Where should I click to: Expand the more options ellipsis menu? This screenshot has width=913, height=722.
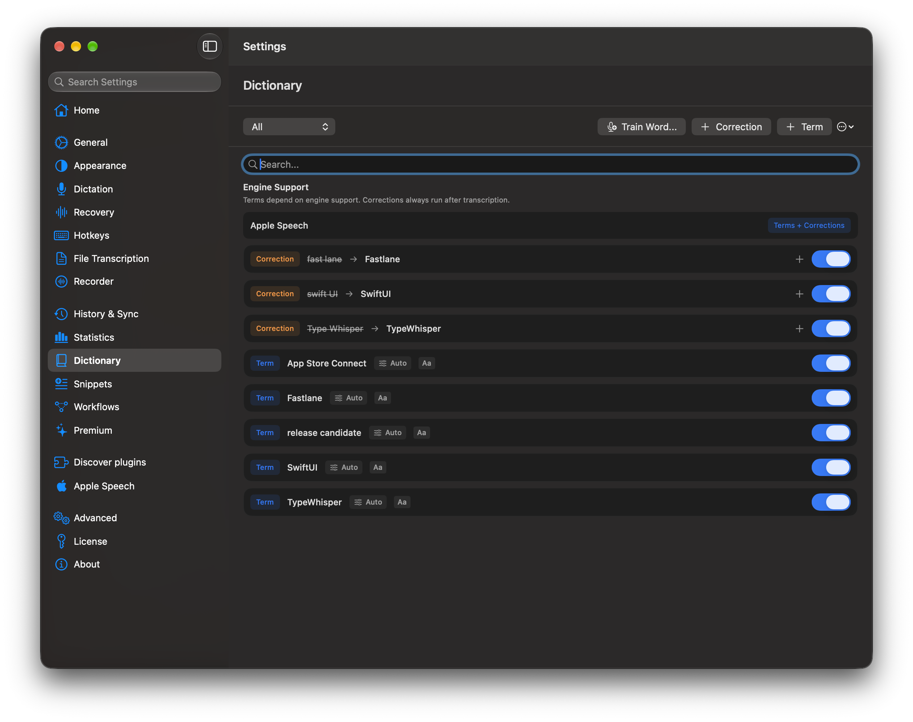(845, 127)
